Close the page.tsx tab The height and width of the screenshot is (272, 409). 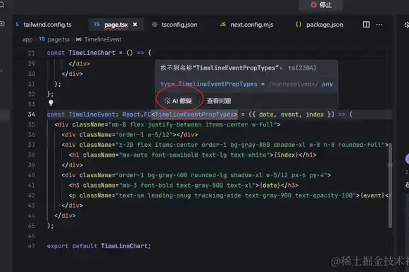coord(135,24)
